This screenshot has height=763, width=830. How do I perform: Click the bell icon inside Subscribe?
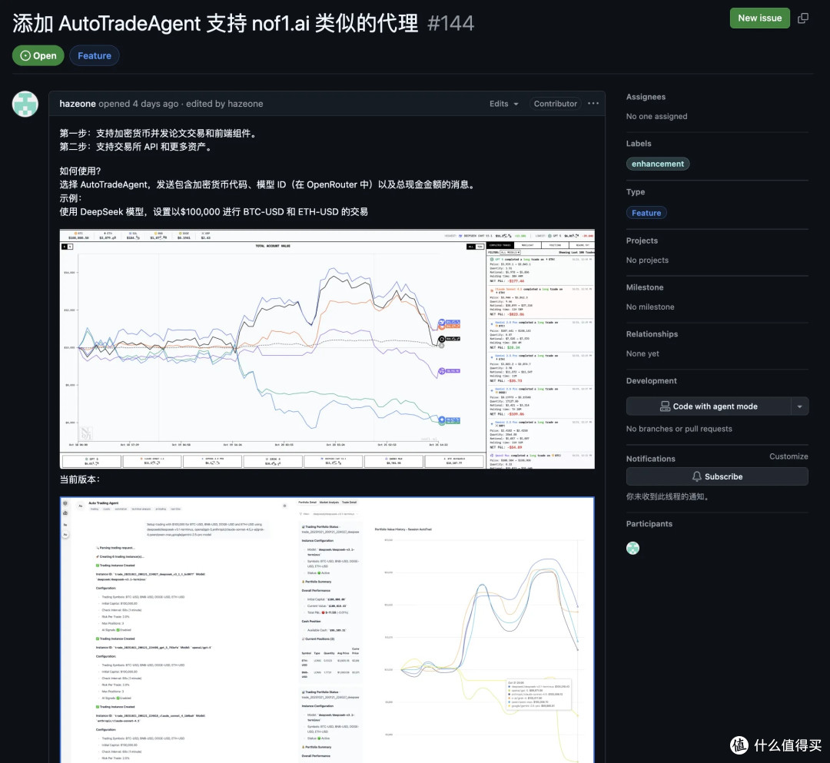pos(698,476)
